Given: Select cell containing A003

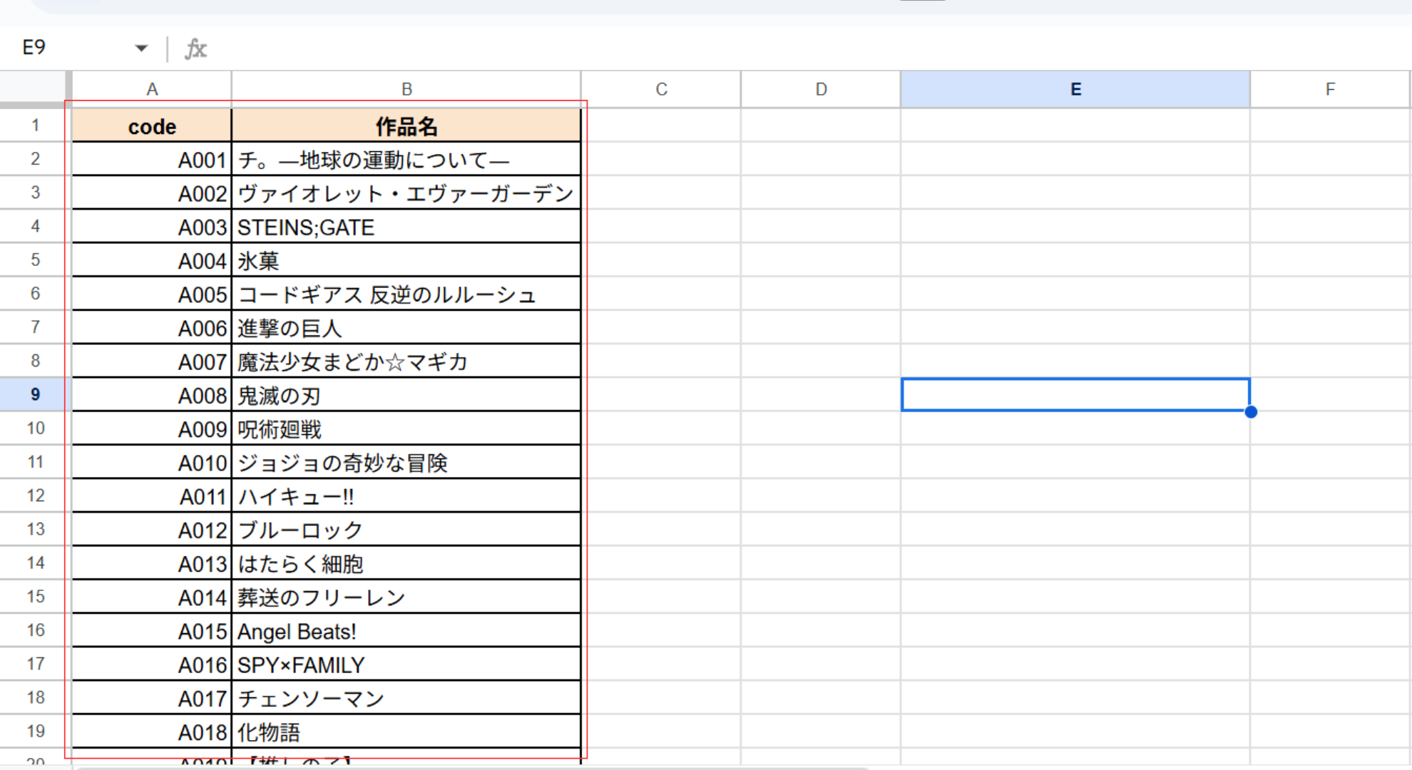Looking at the screenshot, I should point(152,226).
